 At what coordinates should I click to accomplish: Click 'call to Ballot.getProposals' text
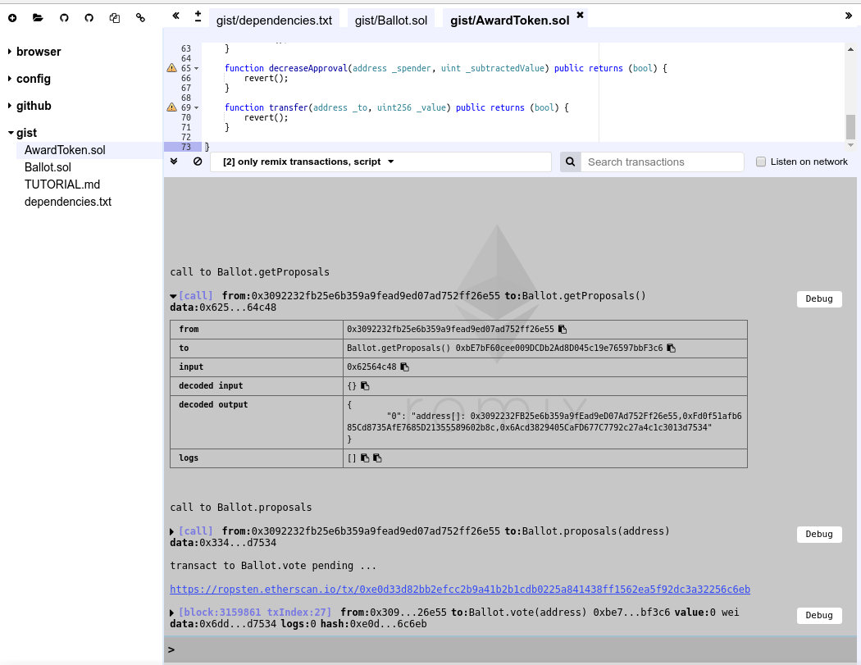click(x=250, y=271)
